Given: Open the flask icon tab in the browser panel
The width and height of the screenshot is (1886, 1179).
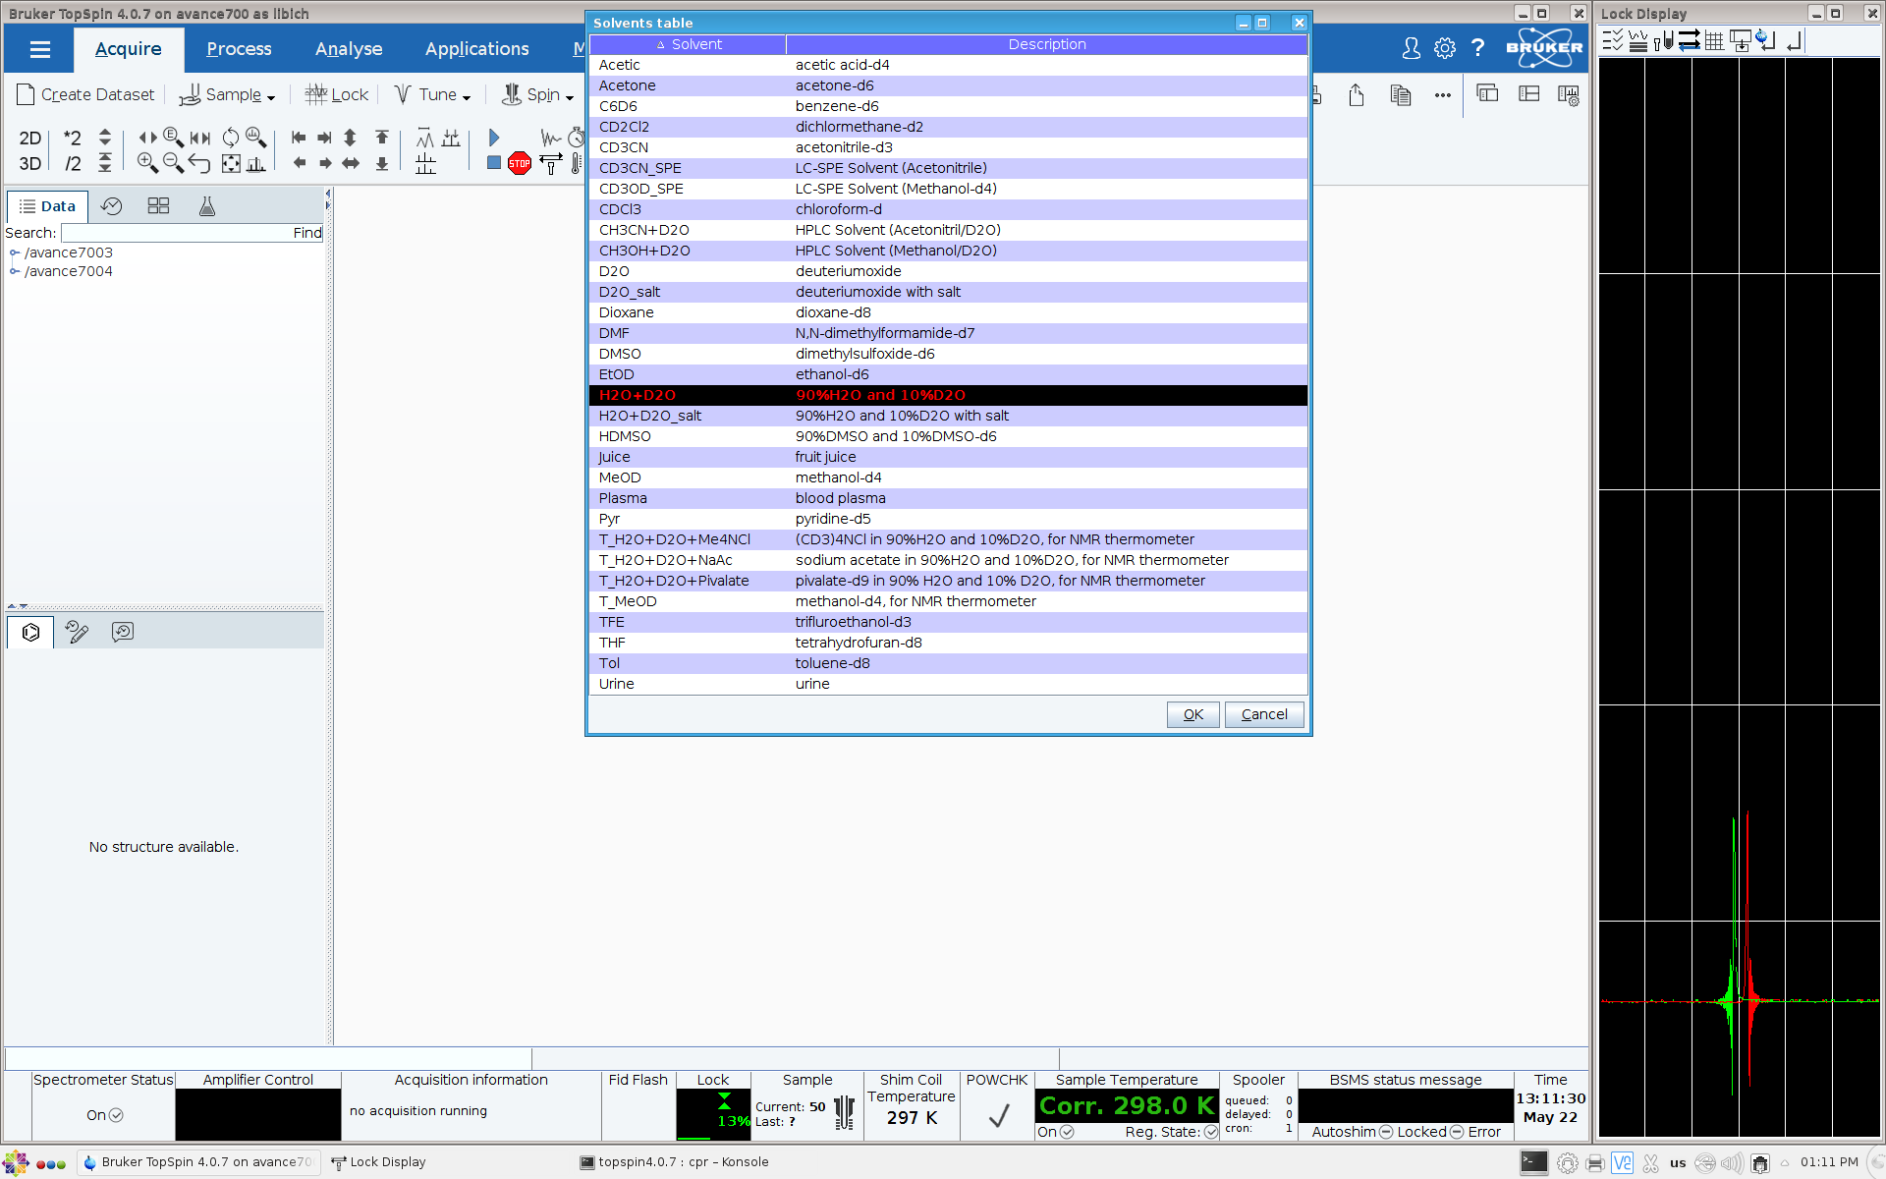Looking at the screenshot, I should 206,206.
